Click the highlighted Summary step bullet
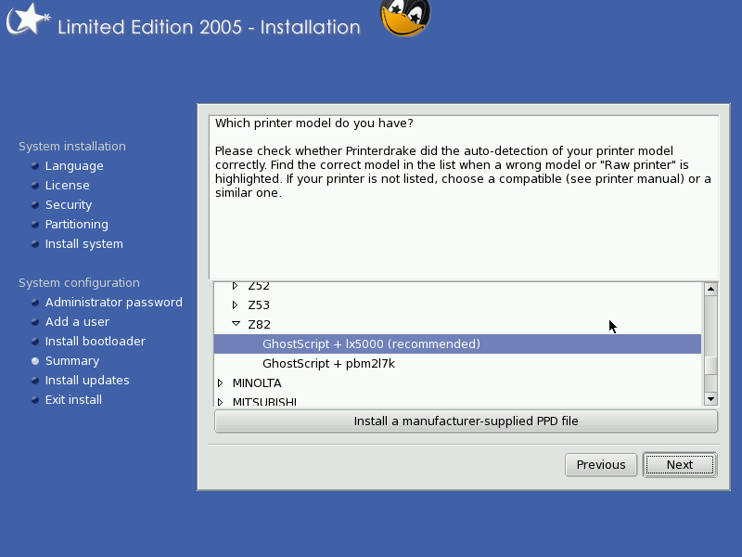 35,361
